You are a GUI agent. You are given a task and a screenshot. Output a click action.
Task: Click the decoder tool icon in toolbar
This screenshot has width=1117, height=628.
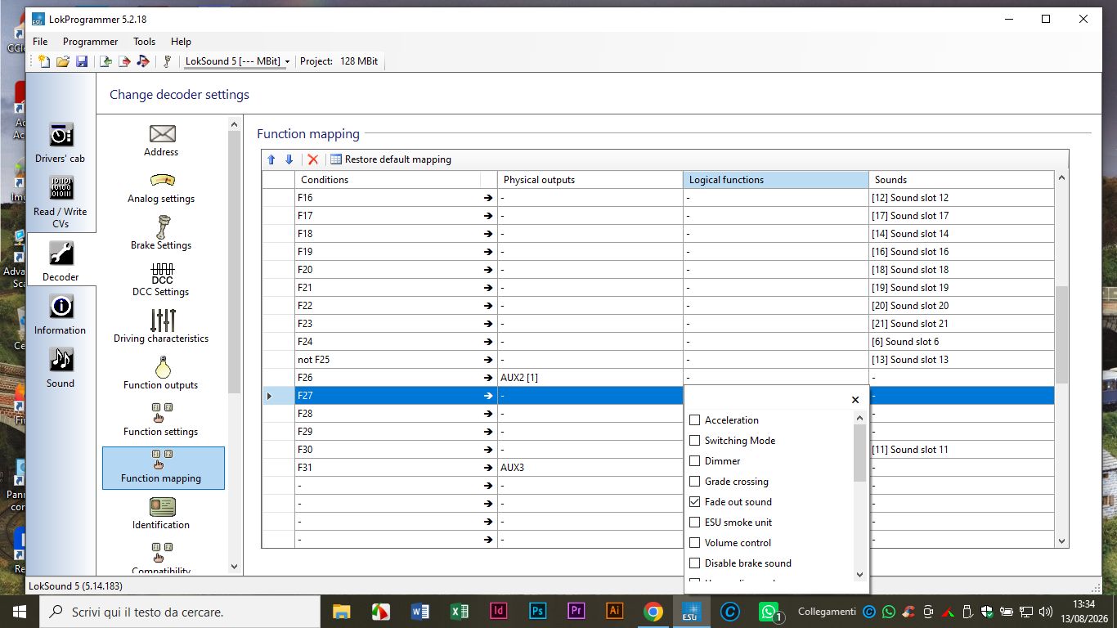point(167,61)
